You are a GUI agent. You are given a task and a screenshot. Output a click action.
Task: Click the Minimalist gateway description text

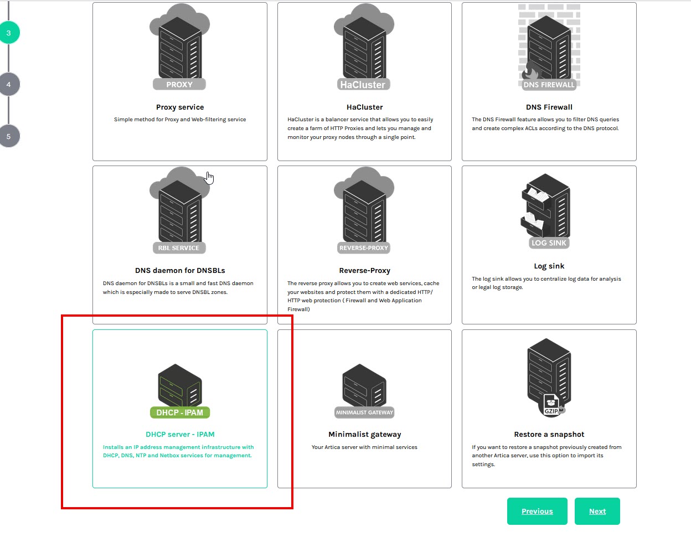point(364,447)
